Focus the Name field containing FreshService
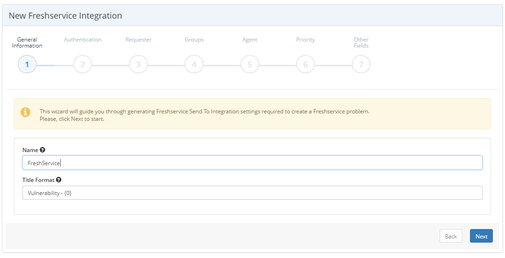 (x=252, y=163)
